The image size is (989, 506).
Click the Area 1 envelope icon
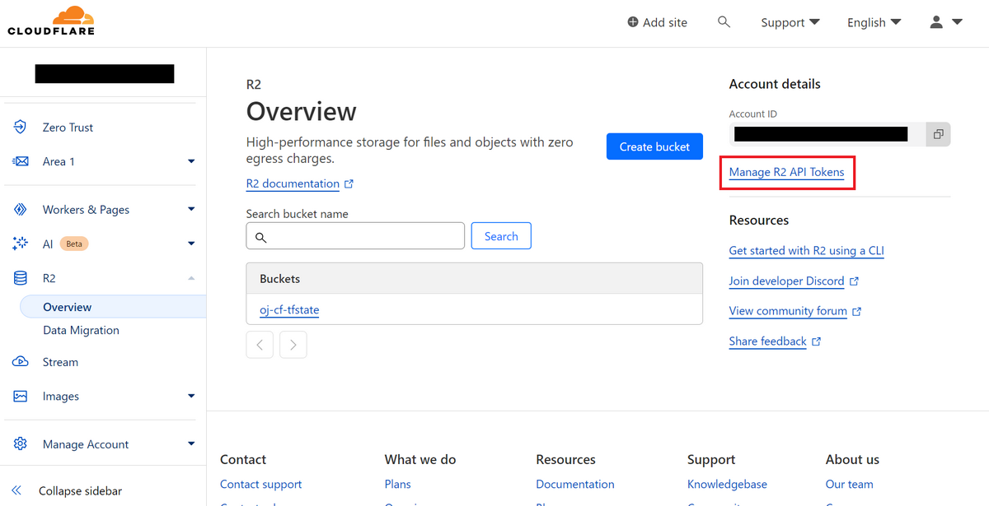(21, 161)
